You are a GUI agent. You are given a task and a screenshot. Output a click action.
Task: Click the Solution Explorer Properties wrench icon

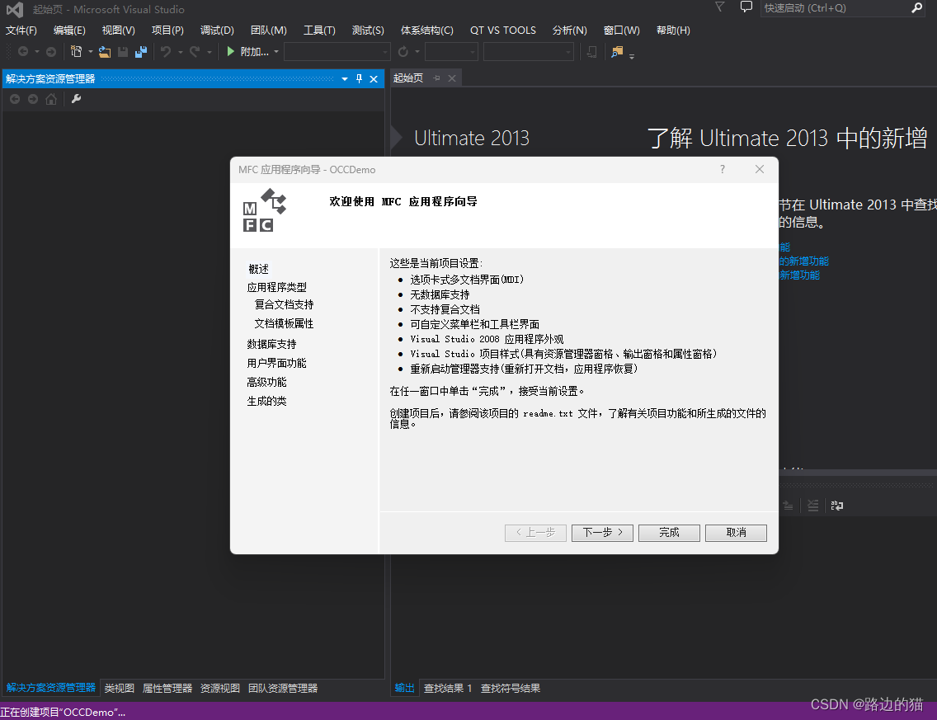[x=76, y=99]
